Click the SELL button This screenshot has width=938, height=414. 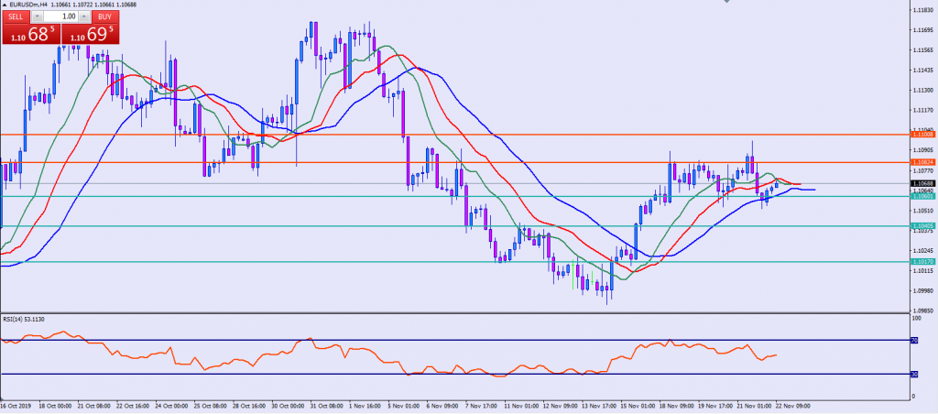(16, 16)
